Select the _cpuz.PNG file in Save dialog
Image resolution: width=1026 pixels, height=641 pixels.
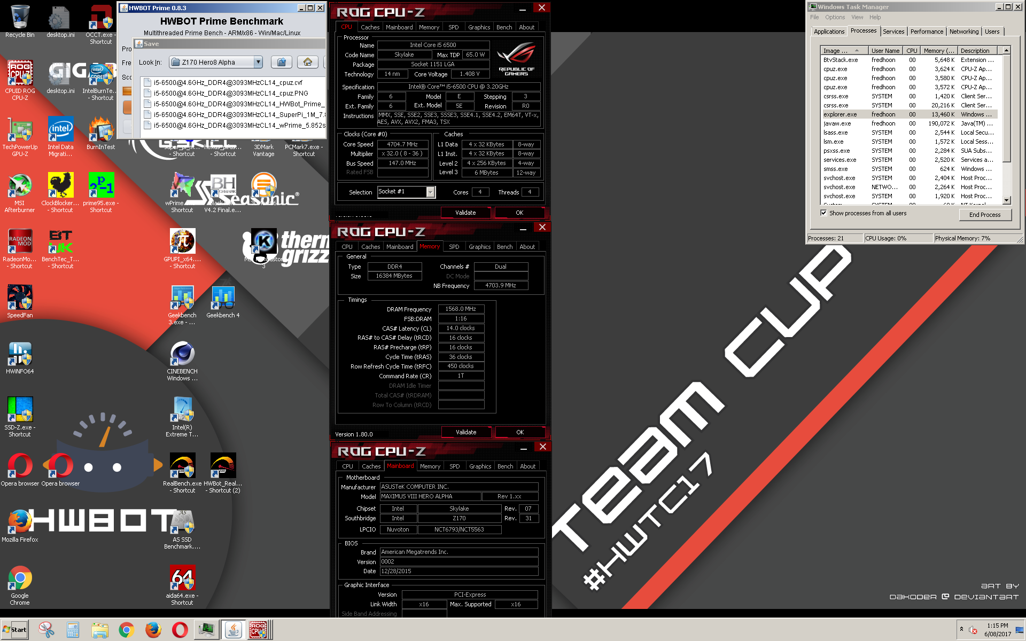(x=231, y=93)
